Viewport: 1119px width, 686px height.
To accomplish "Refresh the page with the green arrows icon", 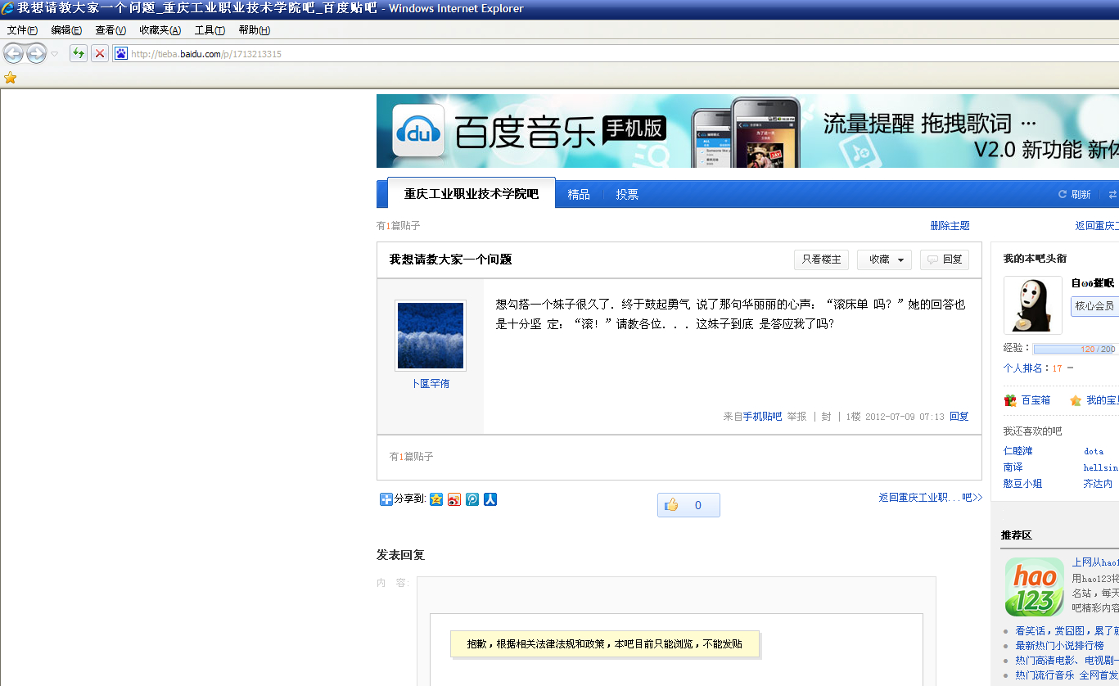I will 79,54.
